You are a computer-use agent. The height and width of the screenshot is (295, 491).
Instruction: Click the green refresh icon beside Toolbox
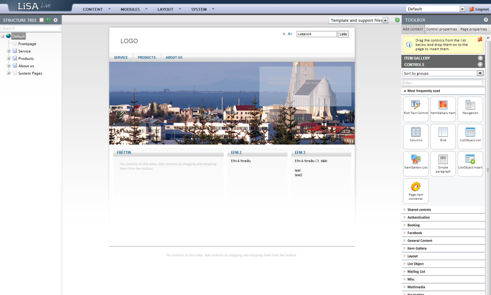click(397, 20)
